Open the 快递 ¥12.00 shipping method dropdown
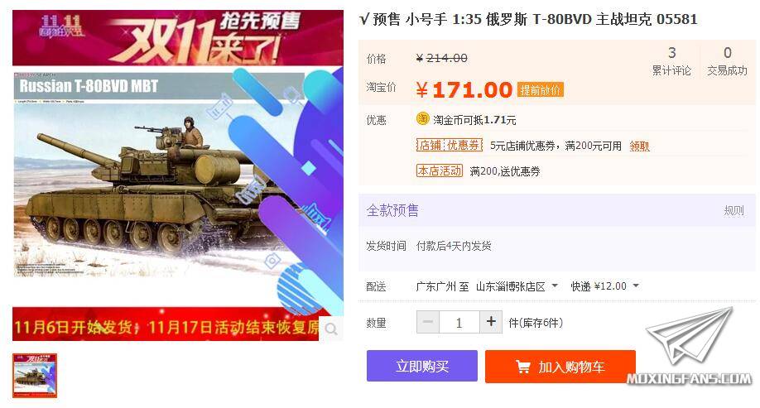 click(x=604, y=286)
